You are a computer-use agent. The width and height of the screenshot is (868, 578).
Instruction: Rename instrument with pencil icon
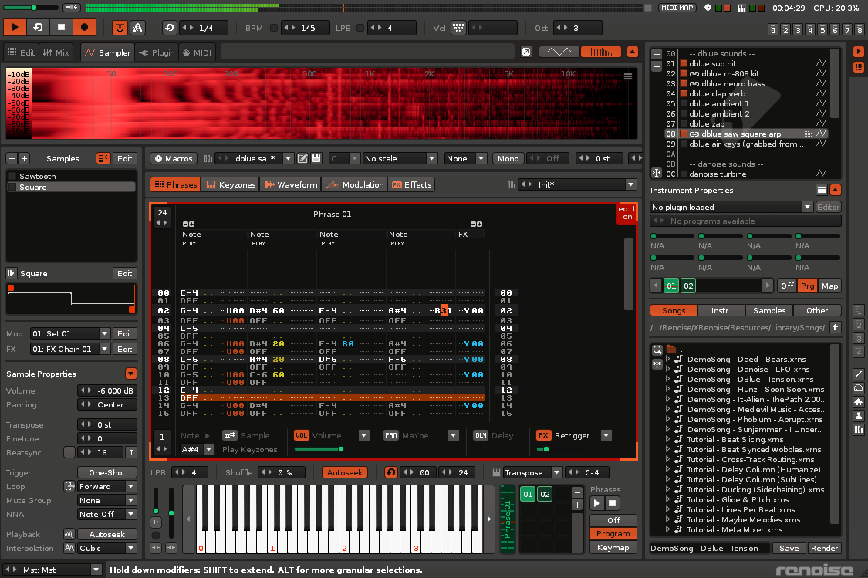(x=302, y=158)
